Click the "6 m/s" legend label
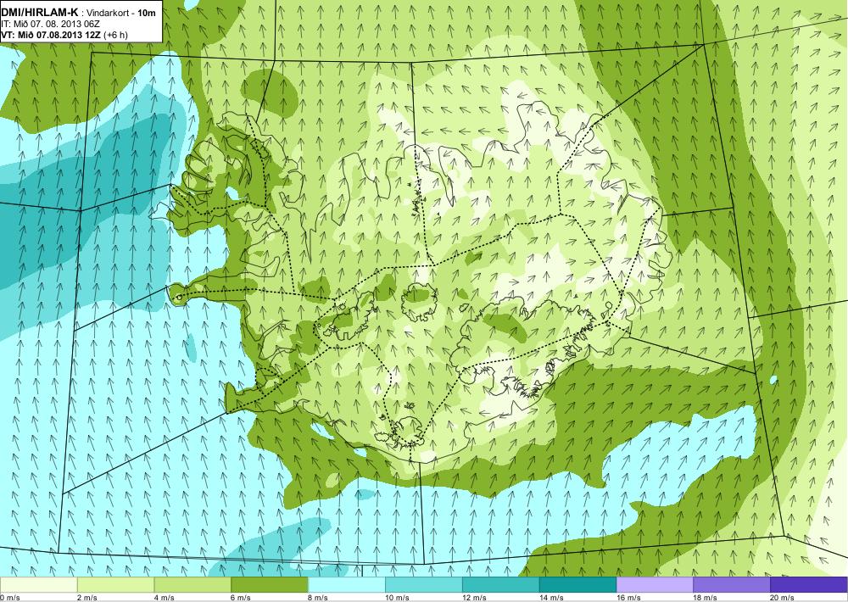Image resolution: width=848 pixels, height=602 pixels. click(x=241, y=598)
